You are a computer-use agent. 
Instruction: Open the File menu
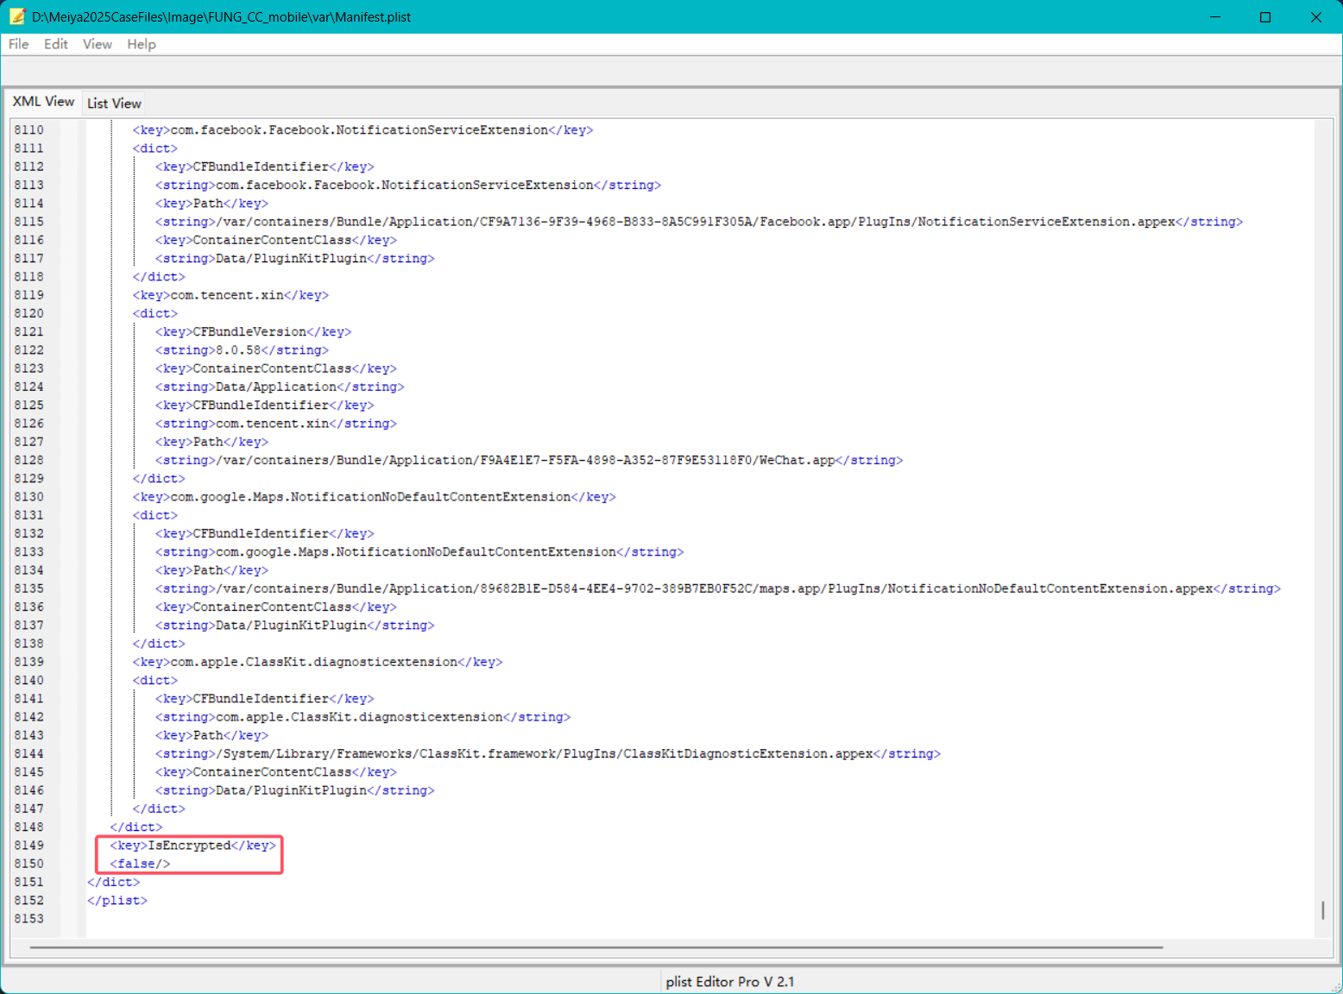18,44
